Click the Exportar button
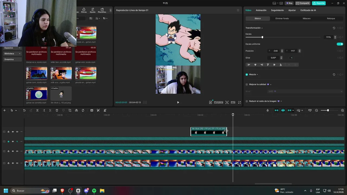The width and height of the screenshot is (347, 195). coord(319,3)
